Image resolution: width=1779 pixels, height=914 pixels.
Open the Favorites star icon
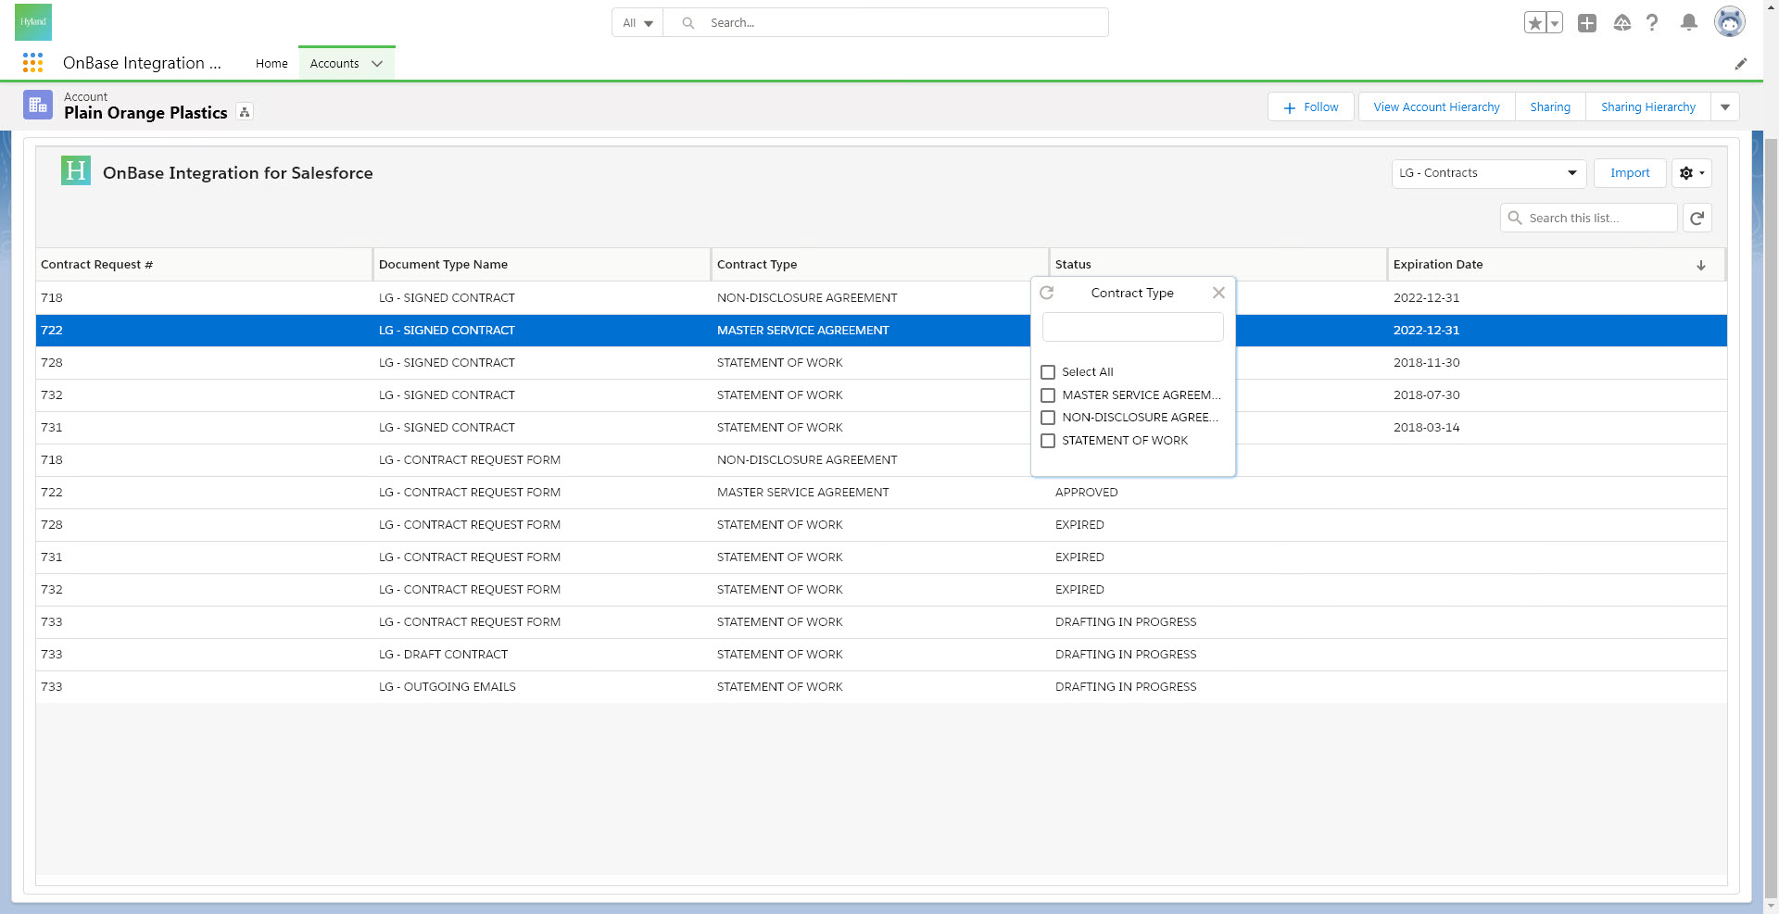pyautogui.click(x=1535, y=23)
